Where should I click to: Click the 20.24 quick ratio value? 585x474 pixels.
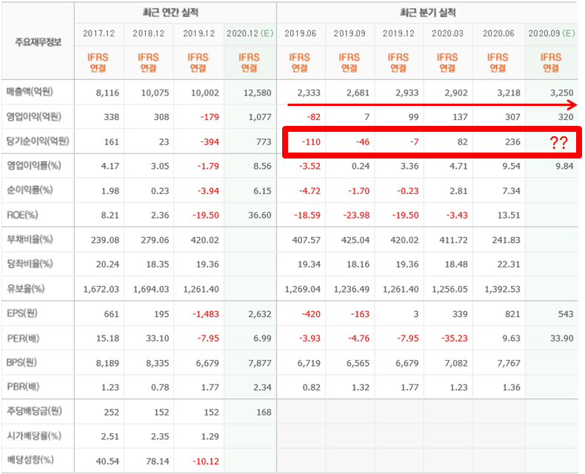tap(108, 264)
